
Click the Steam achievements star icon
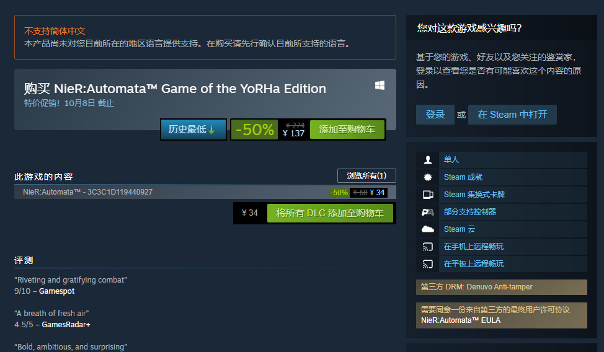pos(428,177)
